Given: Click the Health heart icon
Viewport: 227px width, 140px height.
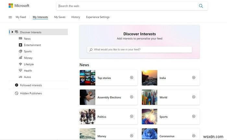Looking at the screenshot, I should 20,70.
